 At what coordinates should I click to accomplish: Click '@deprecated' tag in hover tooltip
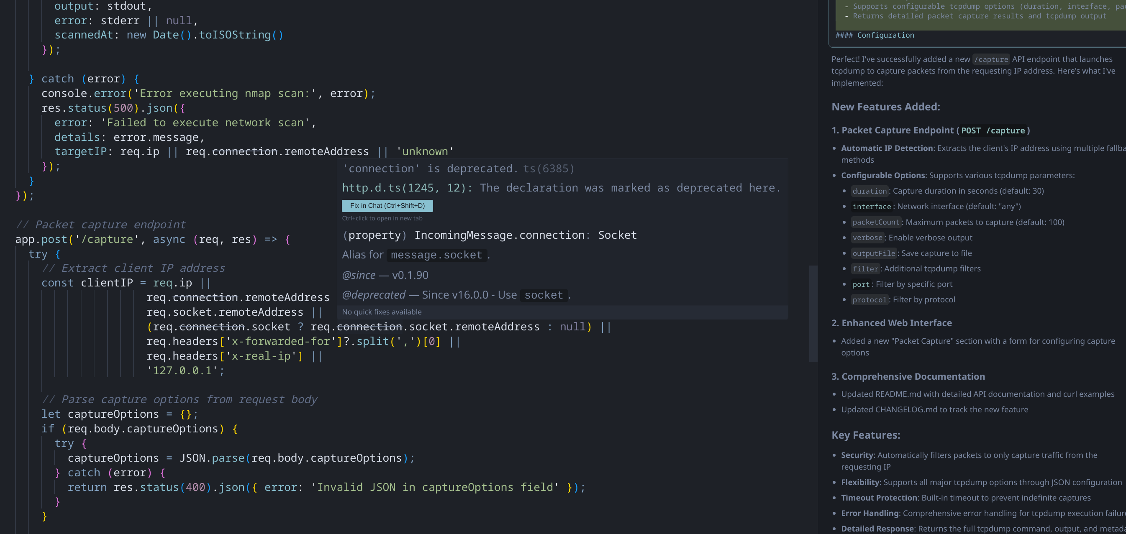[374, 295]
